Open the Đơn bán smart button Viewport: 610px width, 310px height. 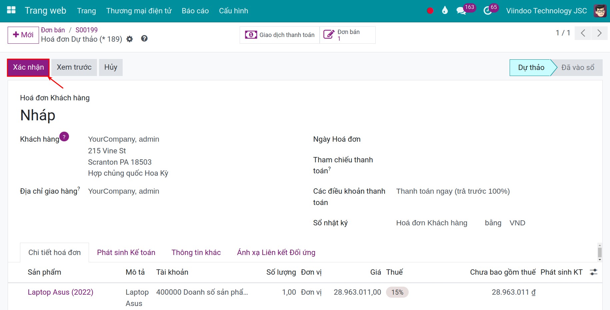pyautogui.click(x=348, y=35)
